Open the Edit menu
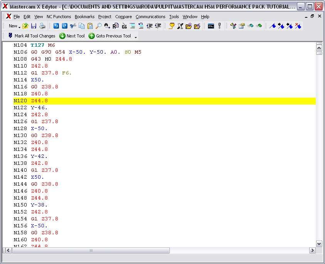Image resolution: width=325 pixels, height=264 pixels. pos(27,17)
